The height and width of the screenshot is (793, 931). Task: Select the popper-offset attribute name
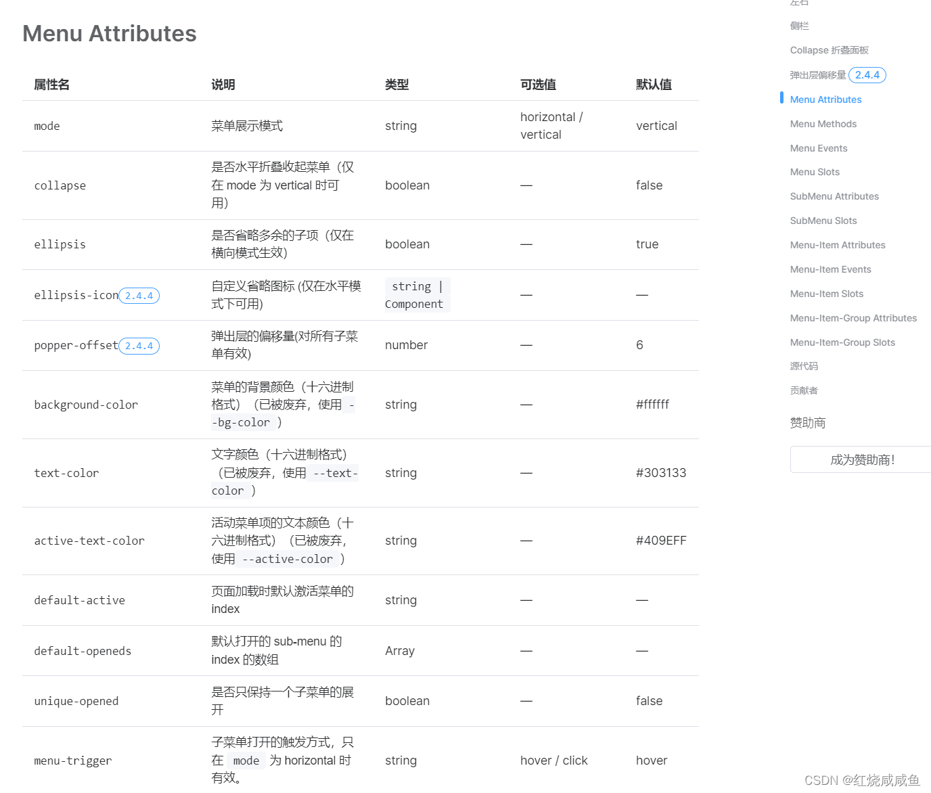click(76, 345)
